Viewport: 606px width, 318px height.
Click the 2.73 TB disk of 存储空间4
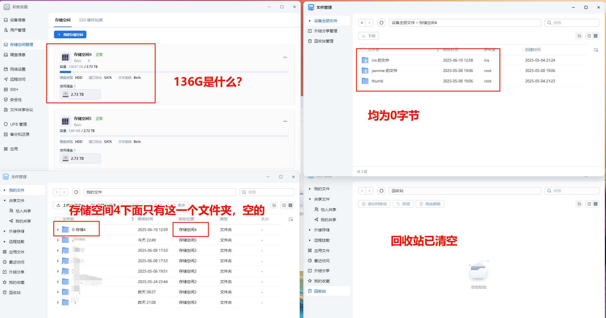pos(80,94)
